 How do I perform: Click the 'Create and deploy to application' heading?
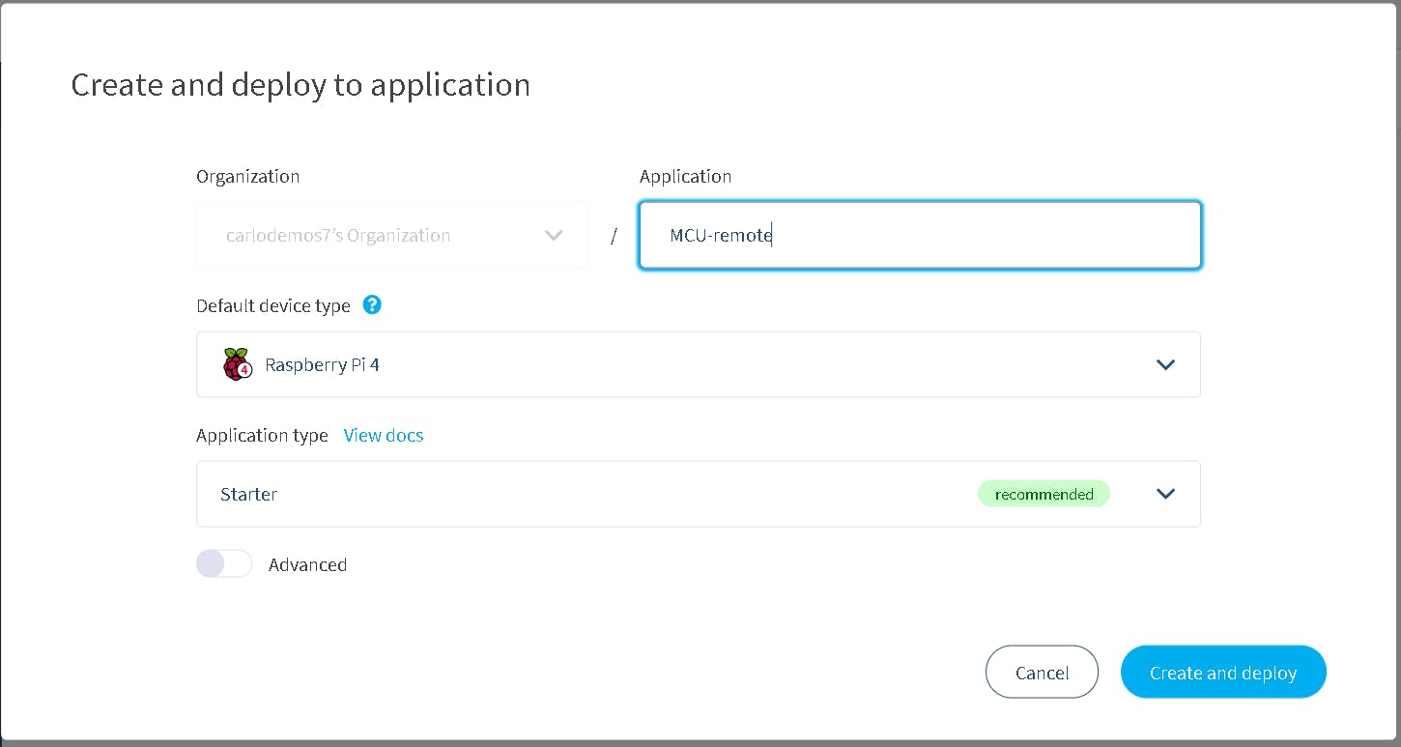coord(300,85)
